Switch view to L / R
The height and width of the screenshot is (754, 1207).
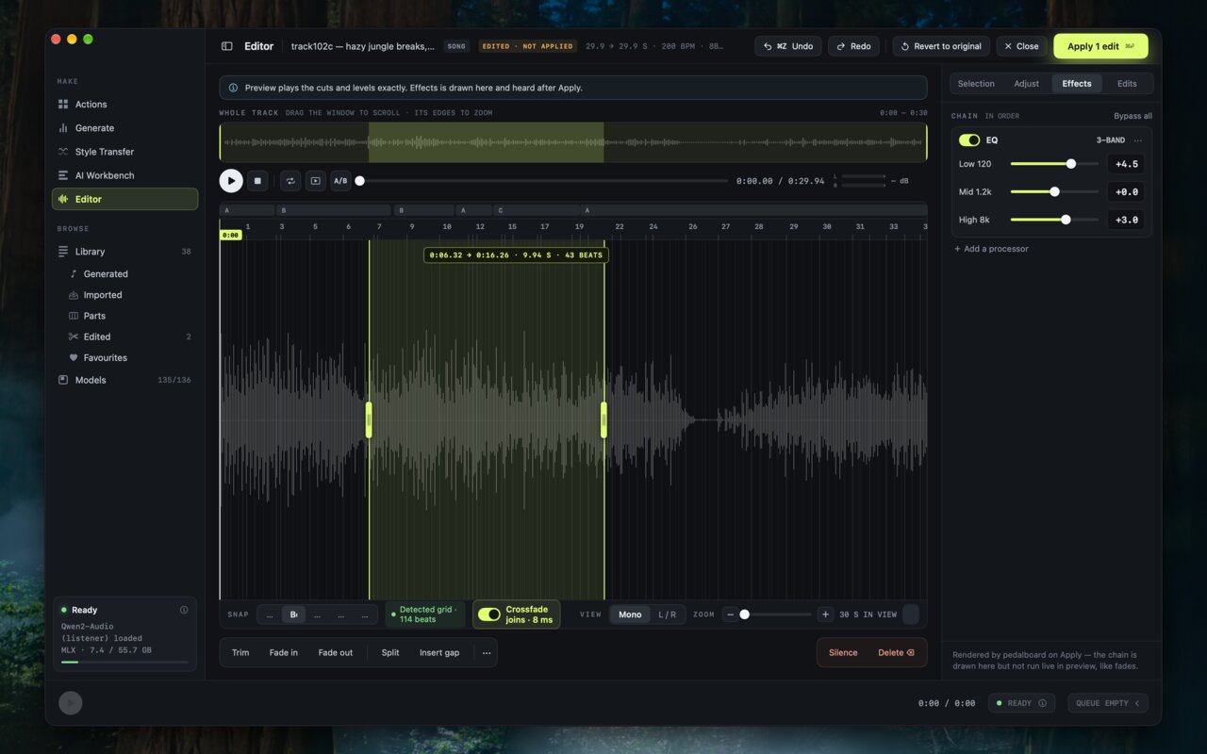point(668,615)
